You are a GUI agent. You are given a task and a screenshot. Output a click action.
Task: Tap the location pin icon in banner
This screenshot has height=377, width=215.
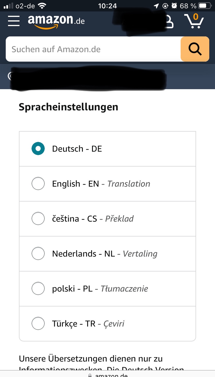pos(10,76)
